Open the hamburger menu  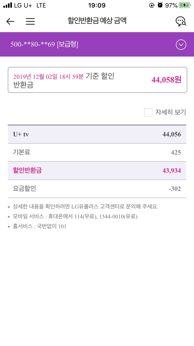tap(30, 21)
